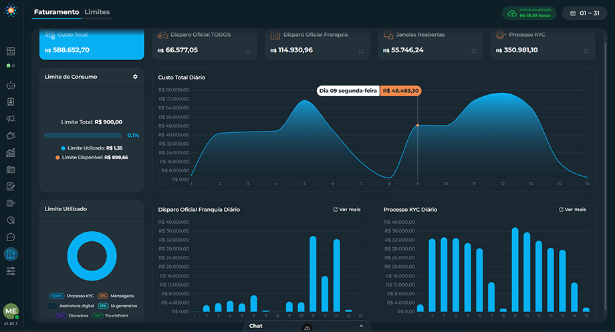Open the open-book sidebar icon
Image resolution: width=615 pixels, height=332 pixels.
(11, 170)
